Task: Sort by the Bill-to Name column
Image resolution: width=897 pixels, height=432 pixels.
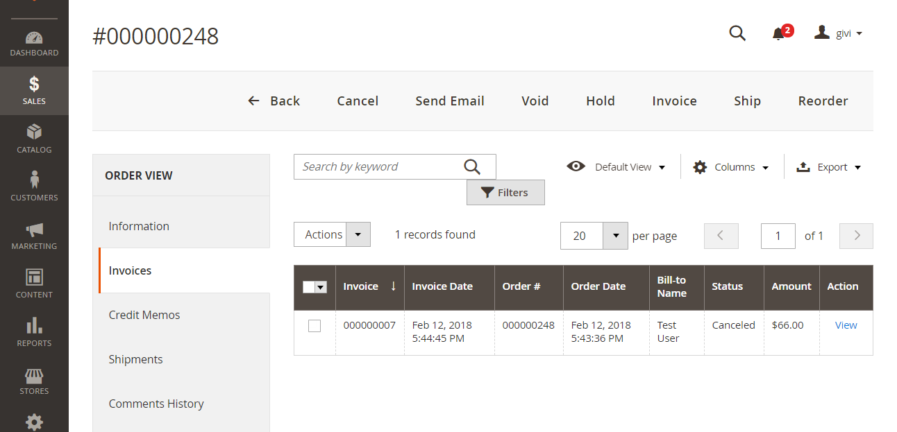Action: tap(677, 286)
